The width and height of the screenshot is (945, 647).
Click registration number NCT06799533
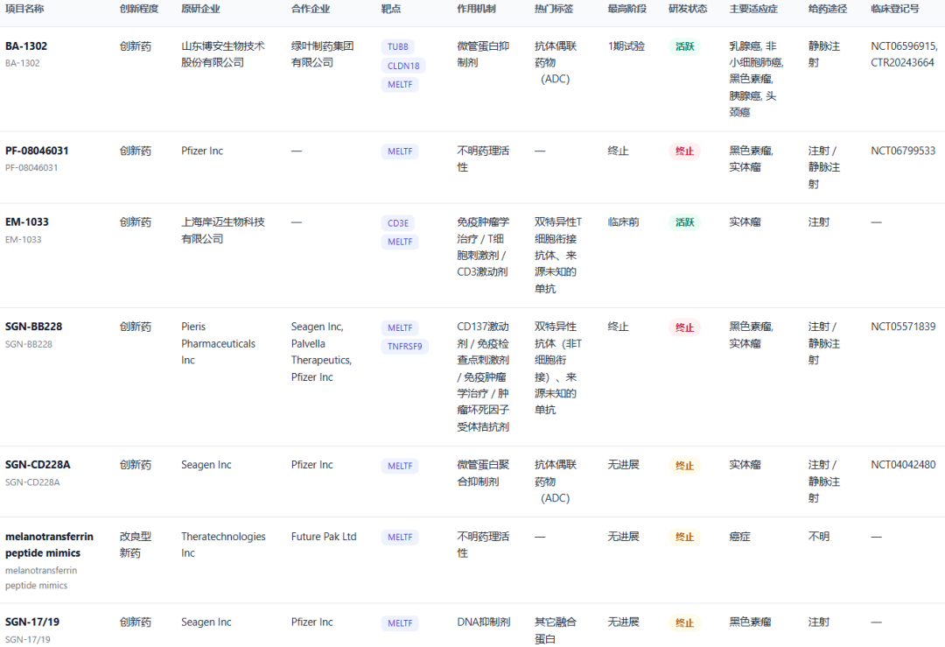pyautogui.click(x=903, y=151)
